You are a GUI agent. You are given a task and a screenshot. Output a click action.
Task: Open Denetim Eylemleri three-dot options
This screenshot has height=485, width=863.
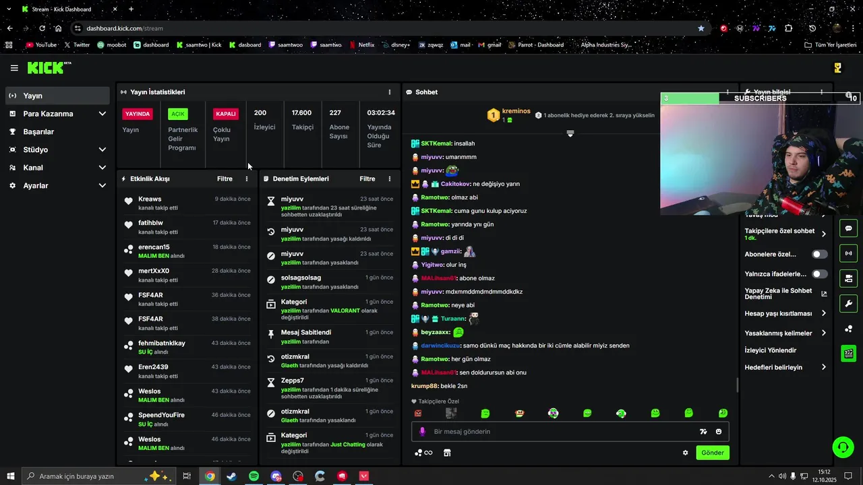pyautogui.click(x=389, y=179)
